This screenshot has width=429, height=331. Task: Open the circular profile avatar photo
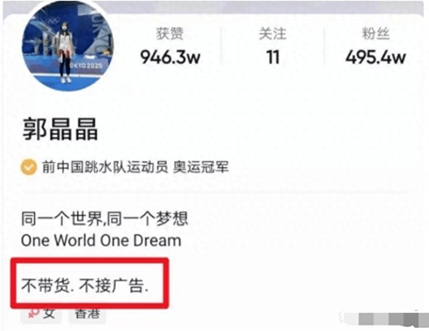click(68, 47)
